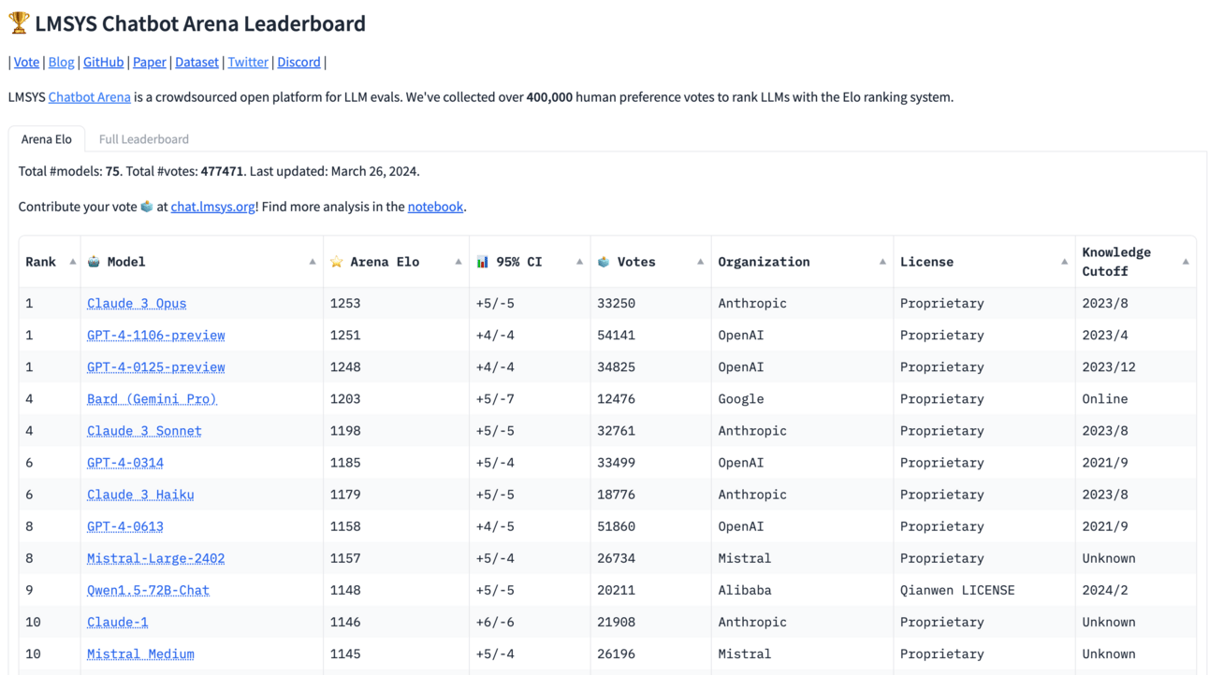Image resolution: width=1209 pixels, height=675 pixels.
Task: Sort table by Rank column arrow
Action: pos(73,262)
